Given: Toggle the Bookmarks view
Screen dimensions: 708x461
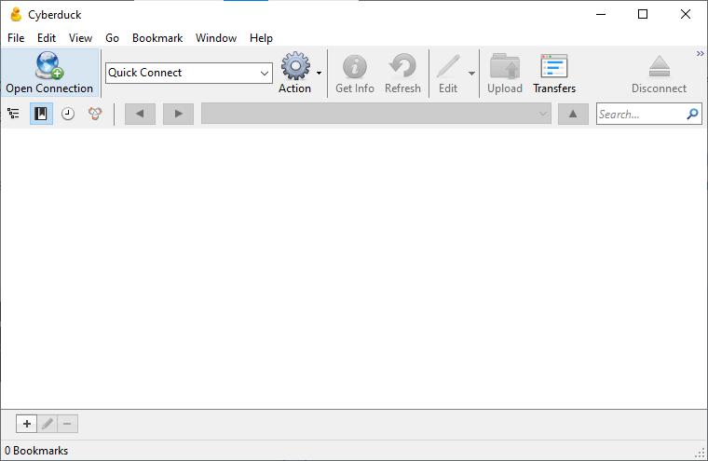Looking at the screenshot, I should (41, 114).
